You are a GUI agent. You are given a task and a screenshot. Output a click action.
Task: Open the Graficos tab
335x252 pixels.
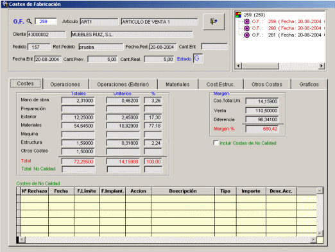click(309, 85)
